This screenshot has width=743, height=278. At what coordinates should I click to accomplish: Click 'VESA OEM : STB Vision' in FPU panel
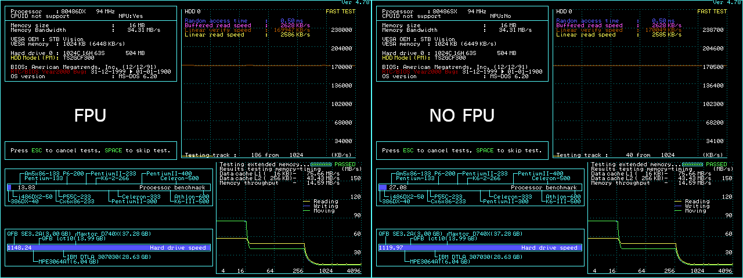(48, 39)
